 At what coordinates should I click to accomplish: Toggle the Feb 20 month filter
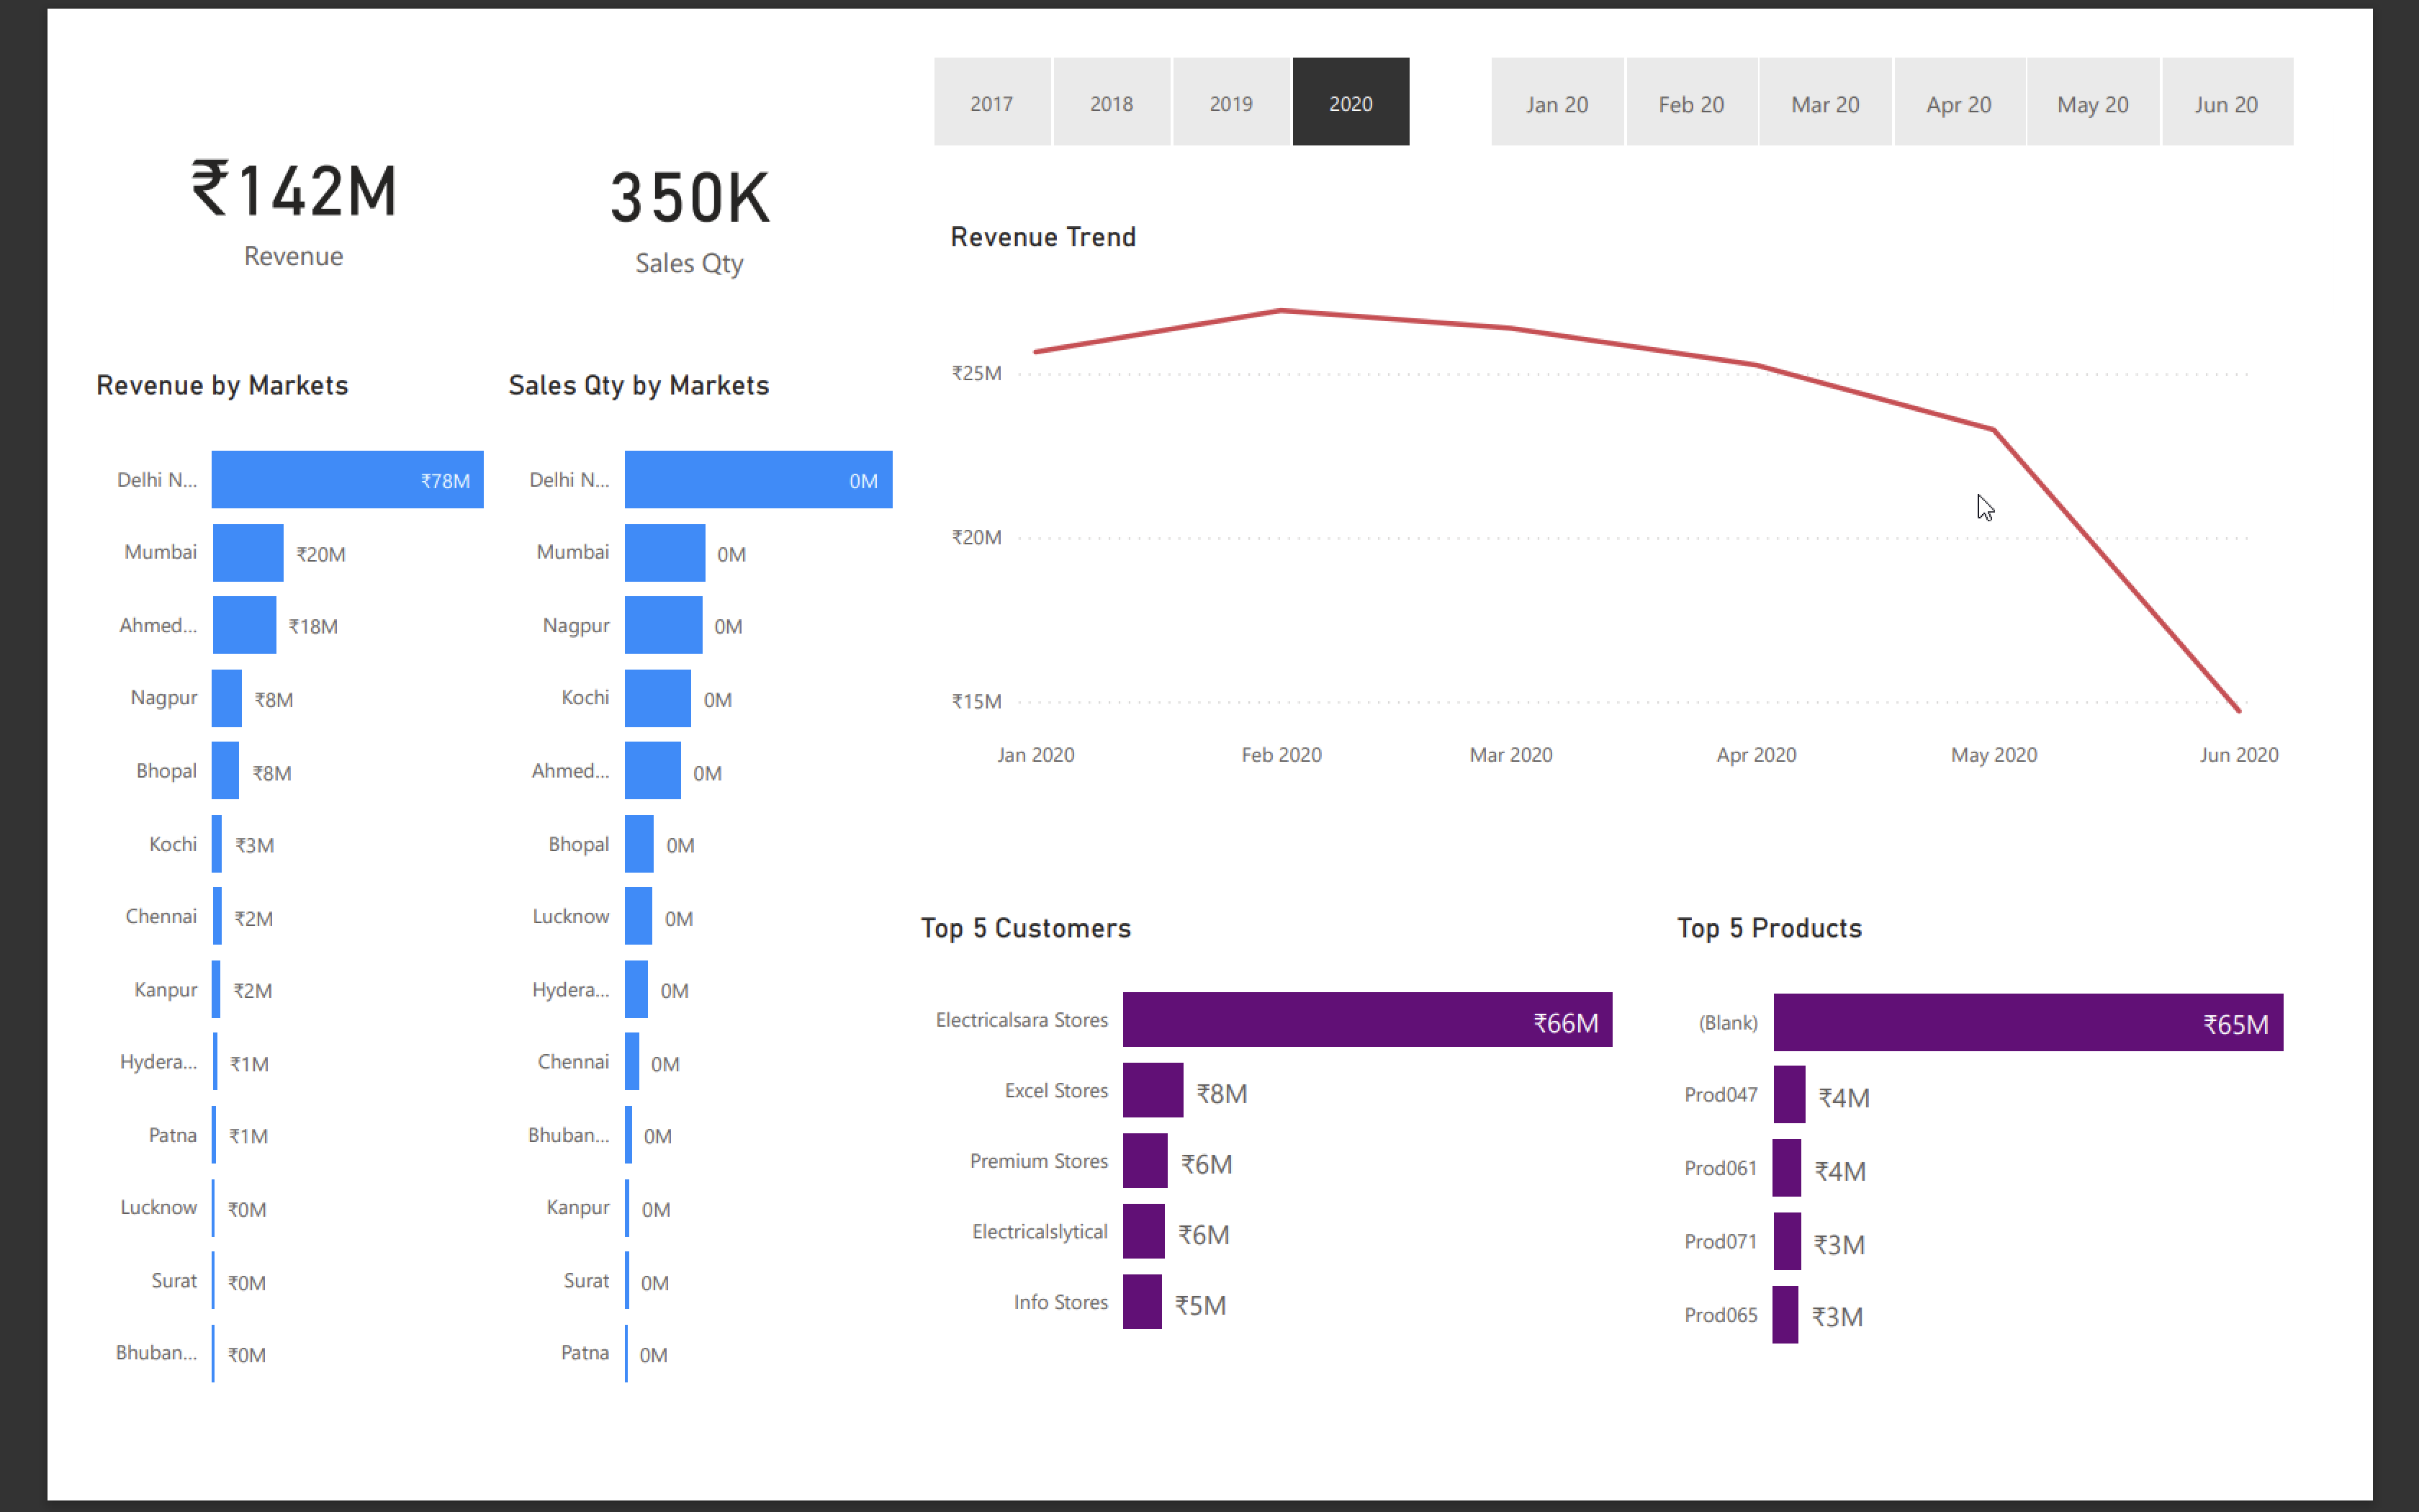point(1690,101)
